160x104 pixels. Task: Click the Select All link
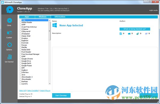point(22,90)
